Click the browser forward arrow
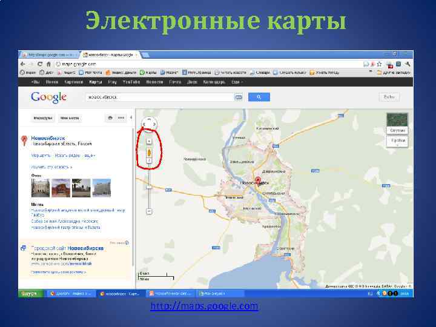The image size is (436, 327). (x=31, y=64)
